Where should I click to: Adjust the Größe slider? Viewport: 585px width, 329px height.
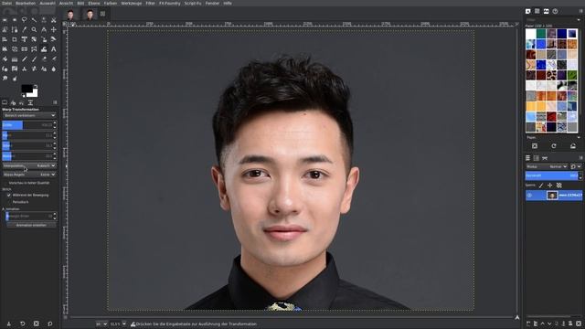pyautogui.click(x=29, y=125)
